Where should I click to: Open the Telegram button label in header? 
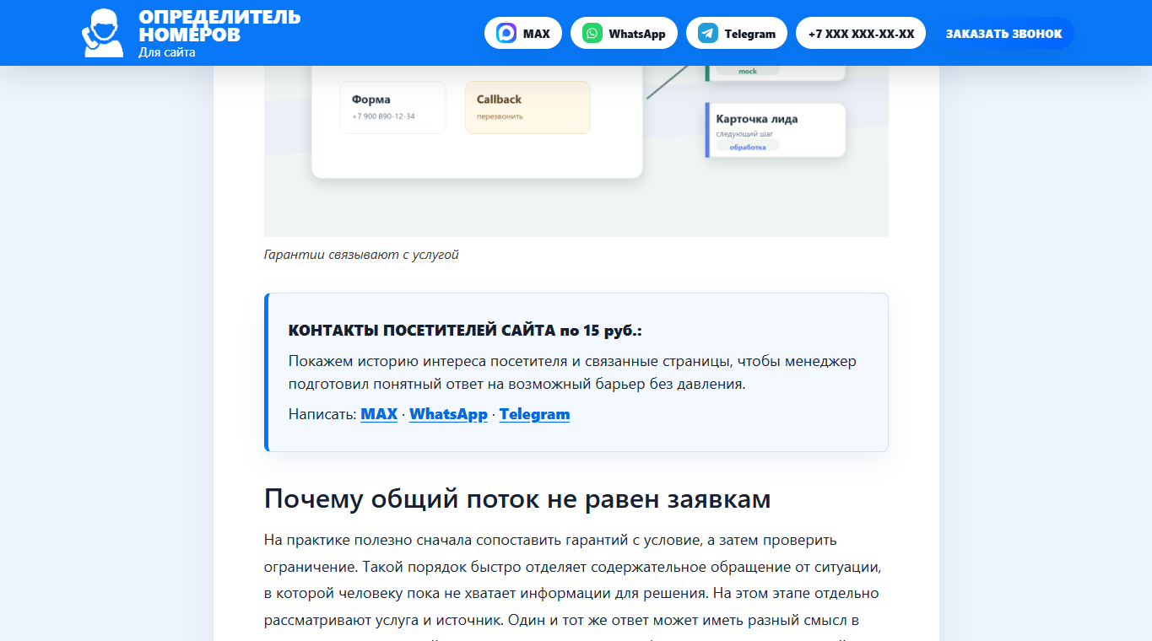(750, 34)
